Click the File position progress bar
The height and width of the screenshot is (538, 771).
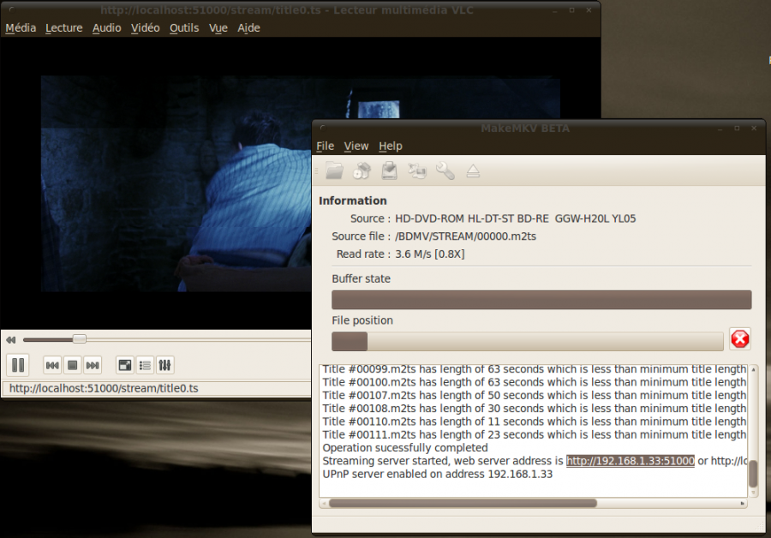point(528,341)
